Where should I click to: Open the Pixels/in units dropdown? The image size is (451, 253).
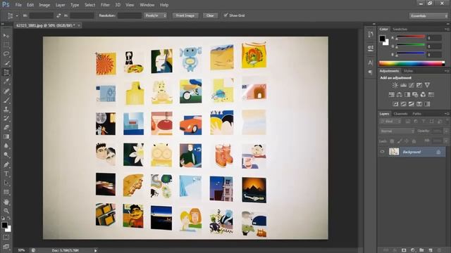[x=155, y=15]
